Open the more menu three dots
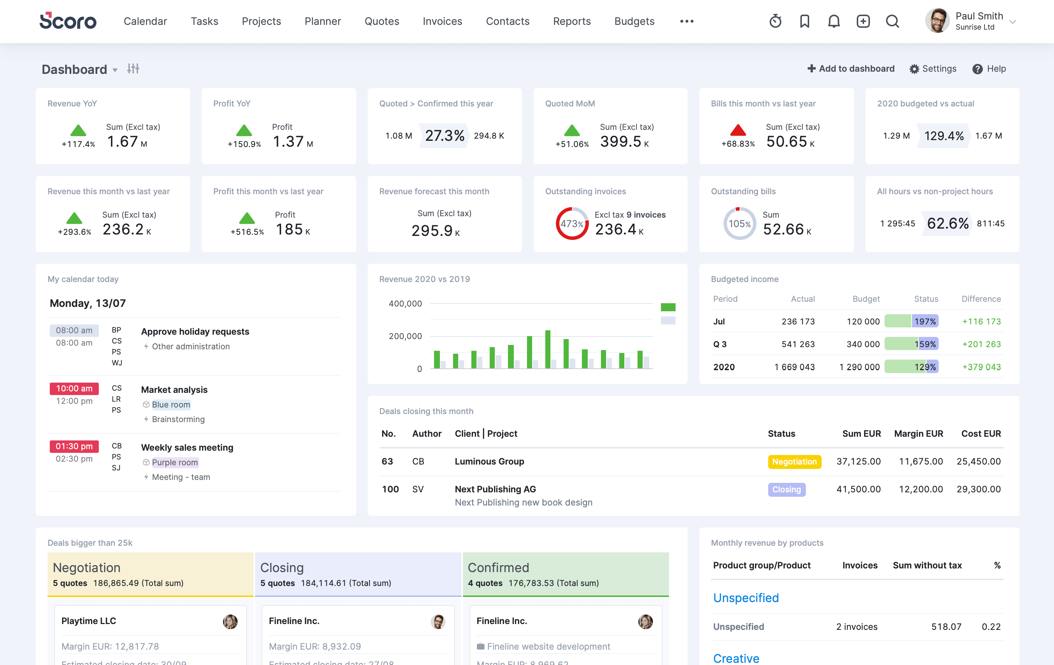Screen dimensions: 1054x665 (x=687, y=21)
